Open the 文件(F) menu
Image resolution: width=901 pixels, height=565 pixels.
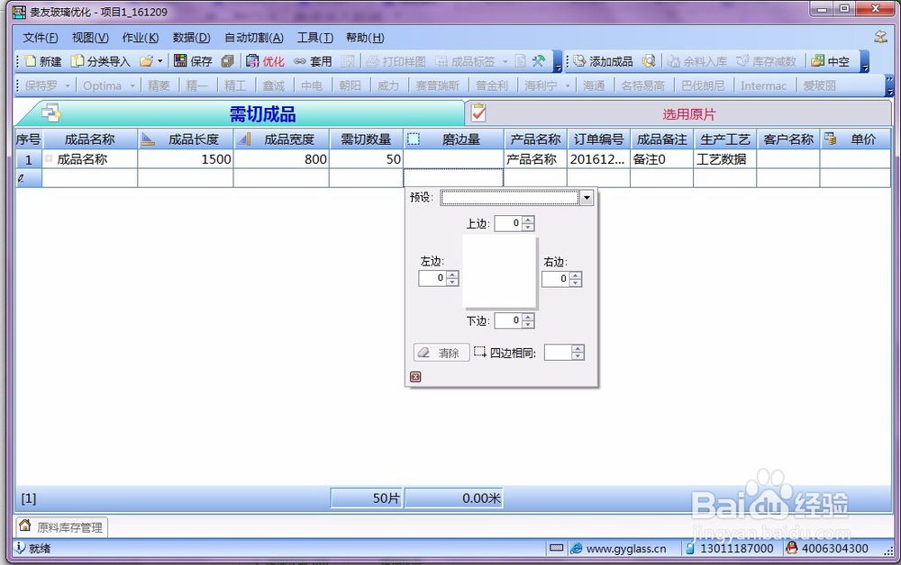(x=41, y=38)
